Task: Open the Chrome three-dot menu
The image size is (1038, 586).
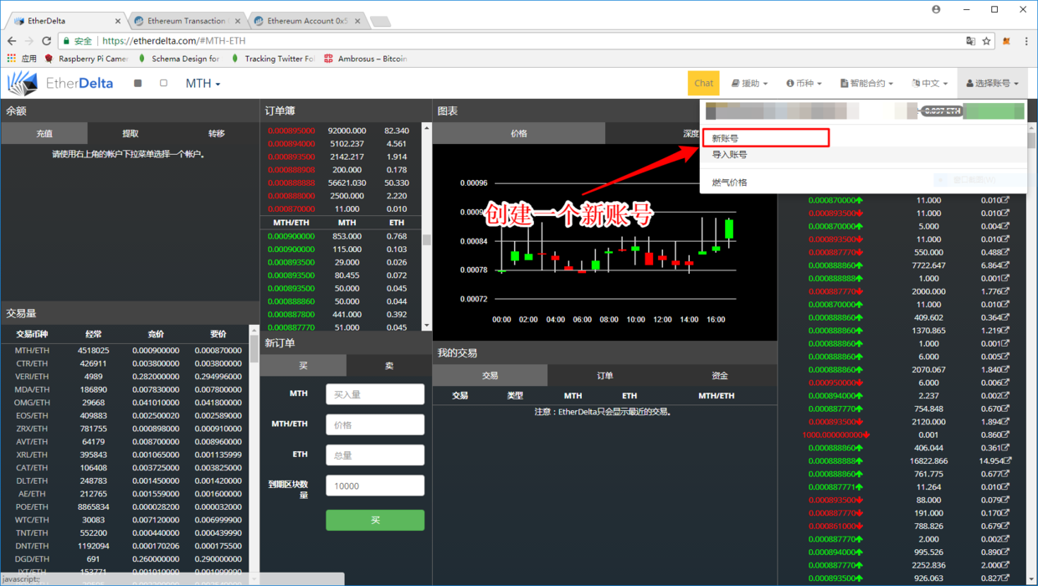Action: (1026, 40)
